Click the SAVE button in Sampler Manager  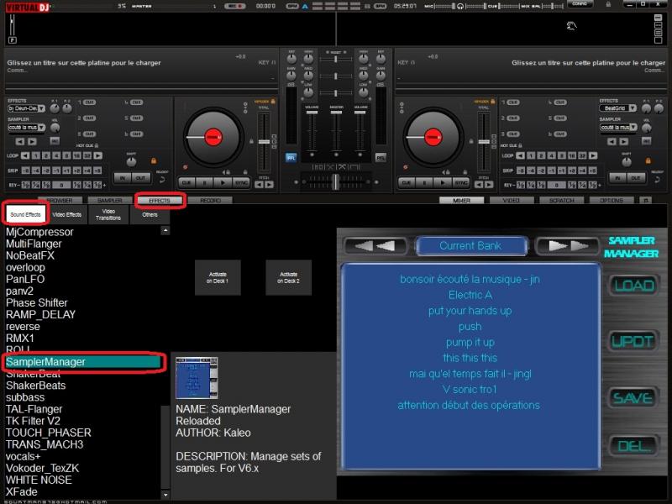[x=633, y=398]
